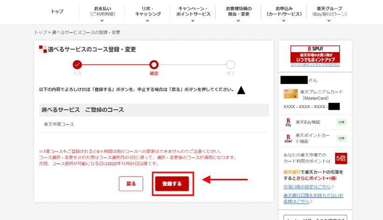This screenshot has height=220, width=383.
Task: Click the トップ breadcrumb link
Action: [x=41, y=32]
